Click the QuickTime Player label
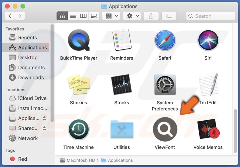Viewport: 240px width, 167px height. pos(78,58)
